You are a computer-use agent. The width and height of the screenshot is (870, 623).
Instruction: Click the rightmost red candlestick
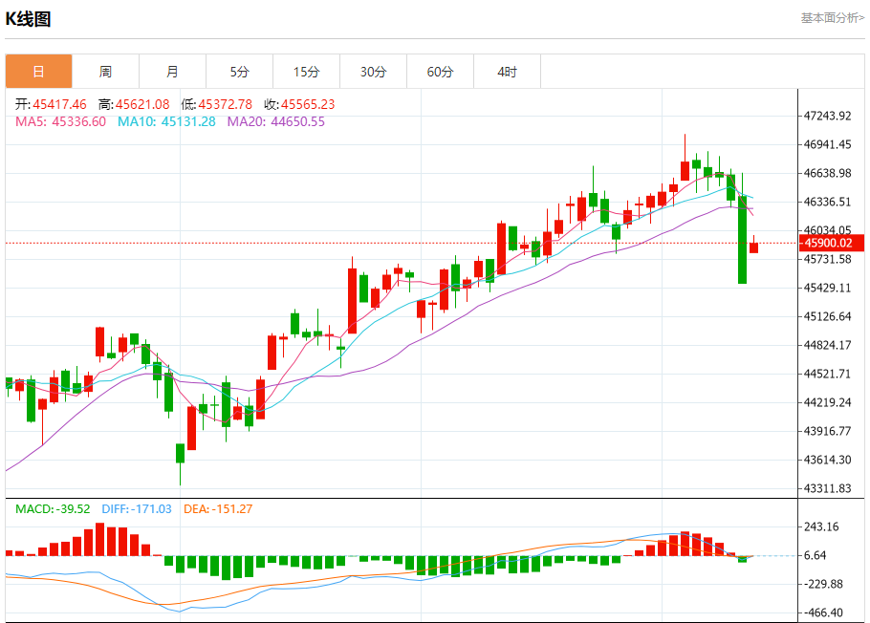pos(754,247)
